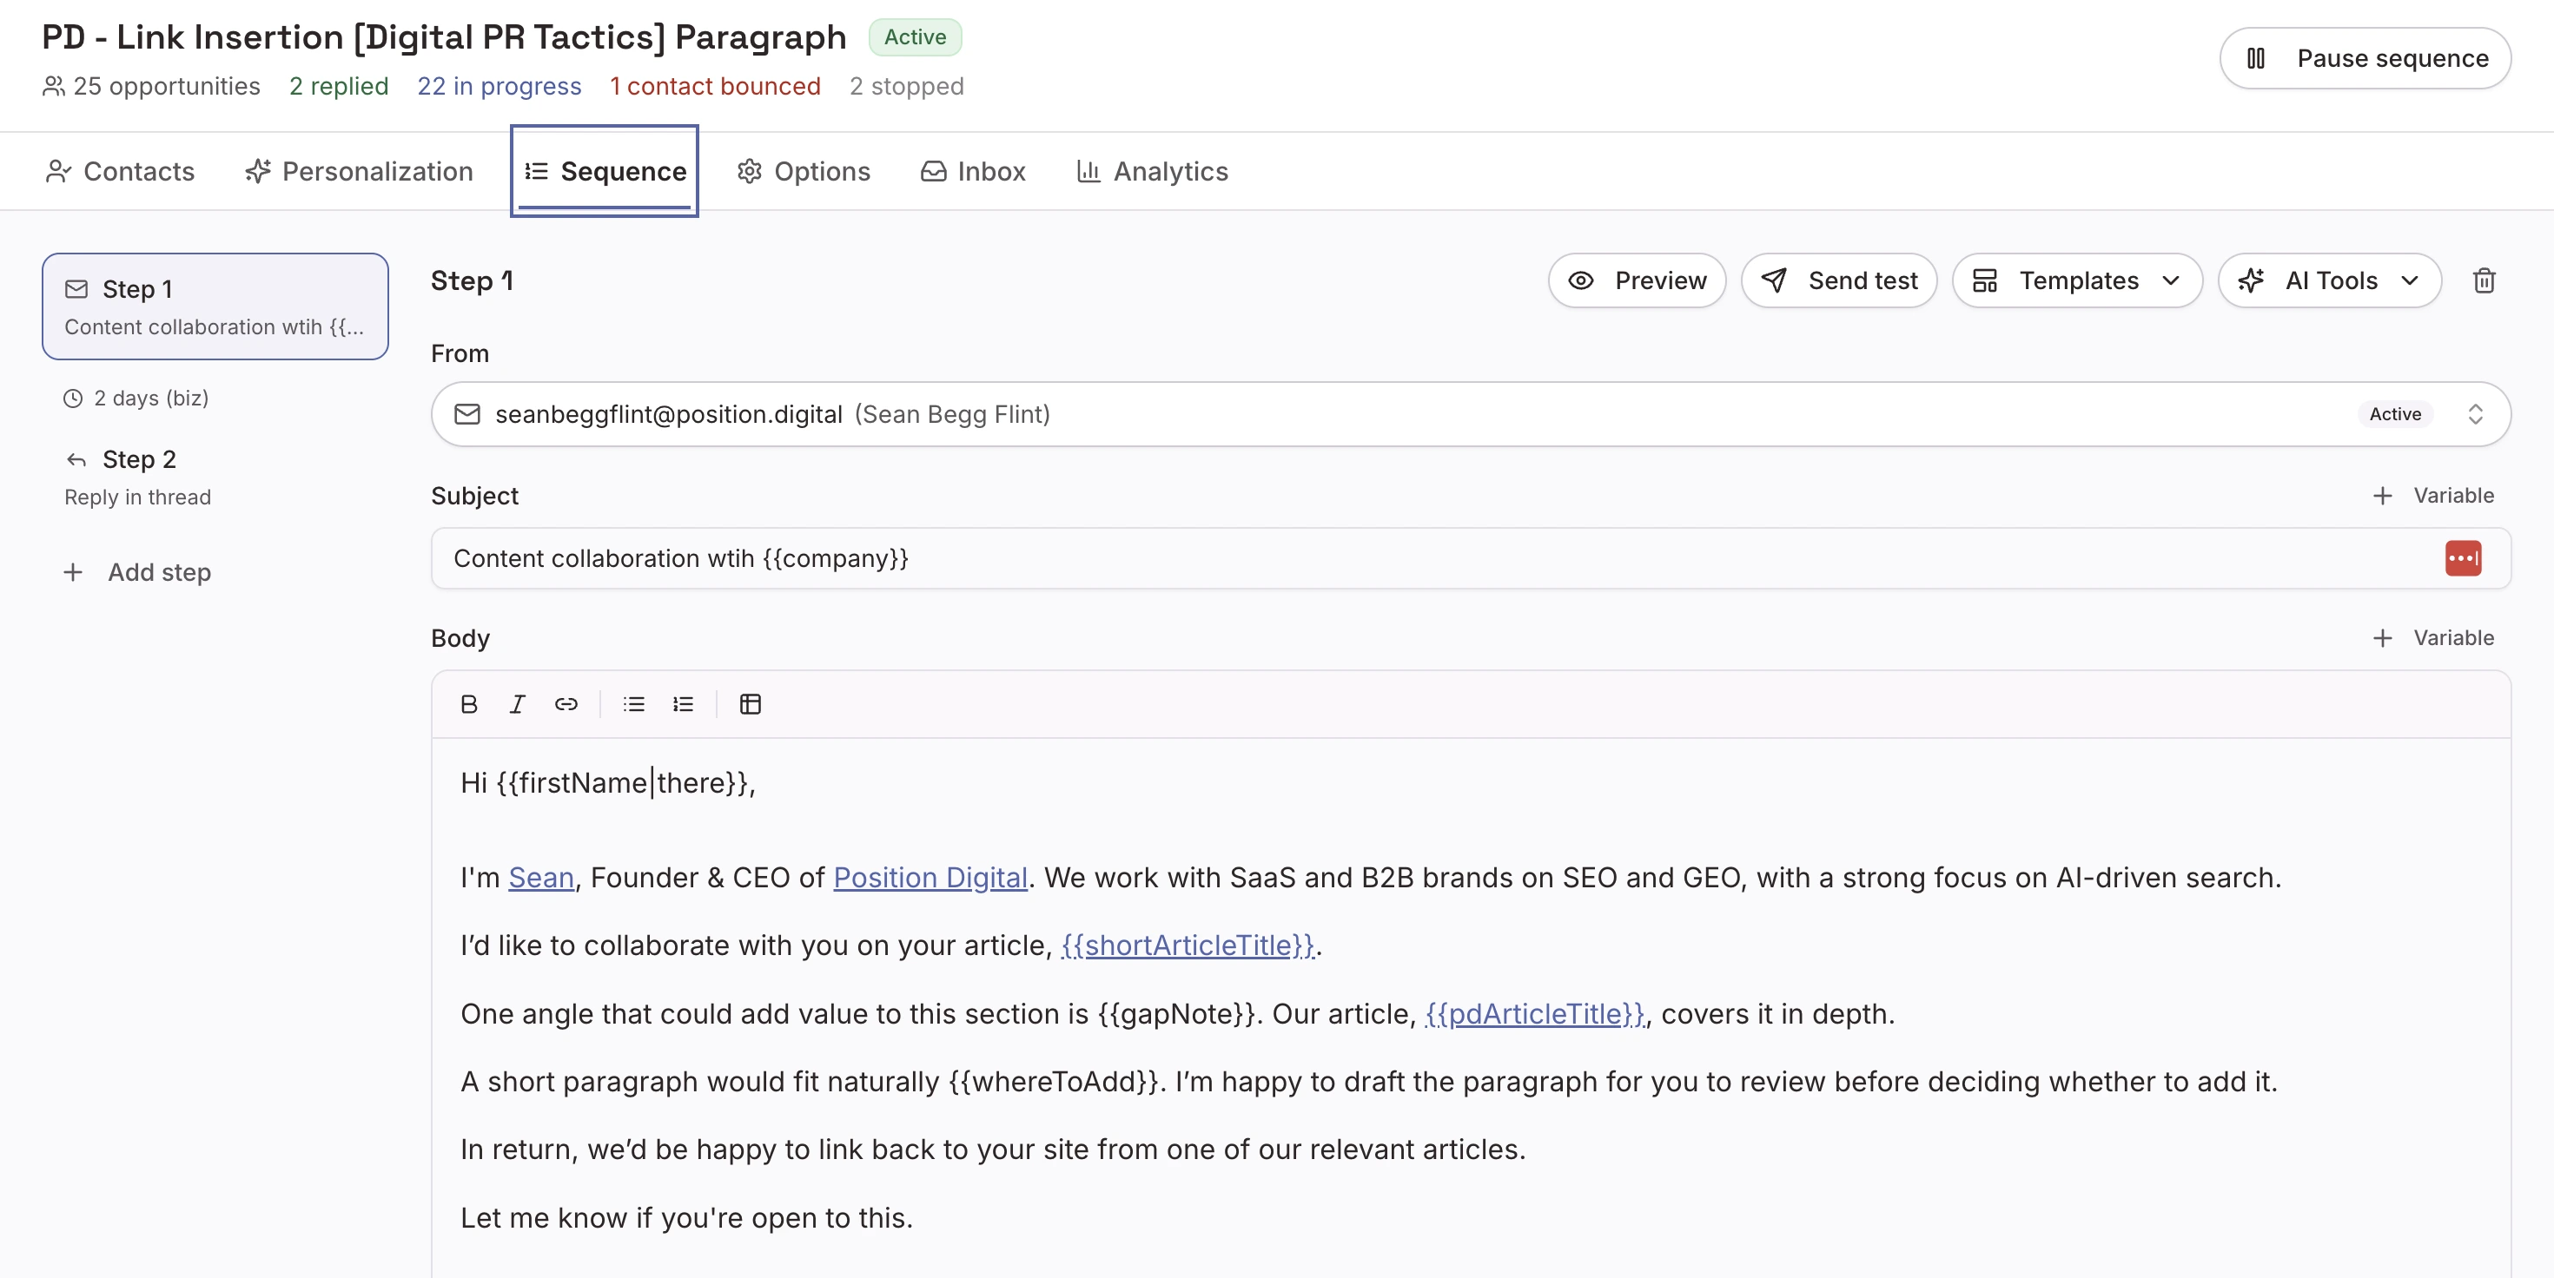The image size is (2554, 1278).
Task: Open Preview of the email
Action: click(1637, 280)
